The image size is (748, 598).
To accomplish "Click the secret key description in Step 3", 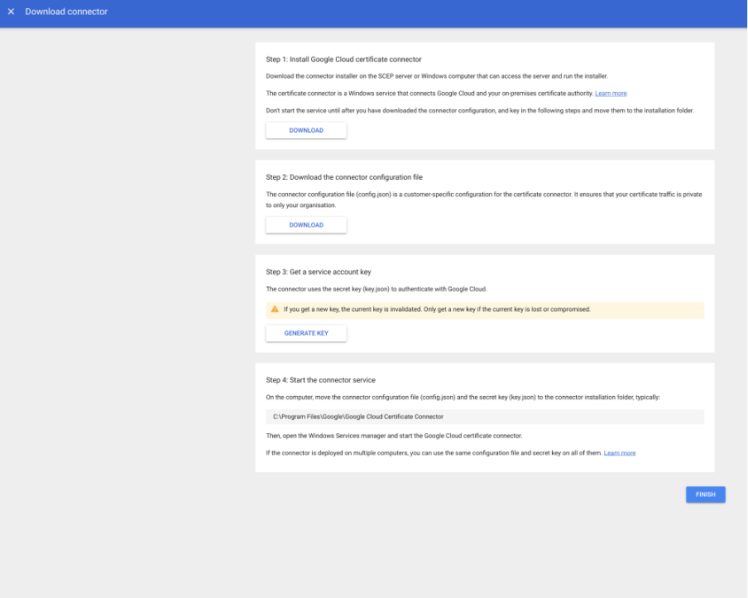I will coord(376,290).
